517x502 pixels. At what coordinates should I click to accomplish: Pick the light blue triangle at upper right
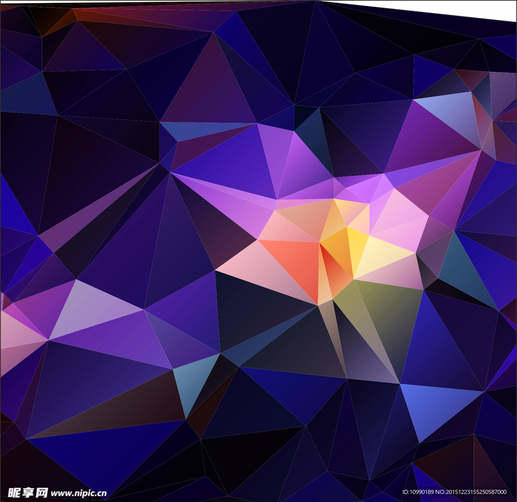point(449,114)
